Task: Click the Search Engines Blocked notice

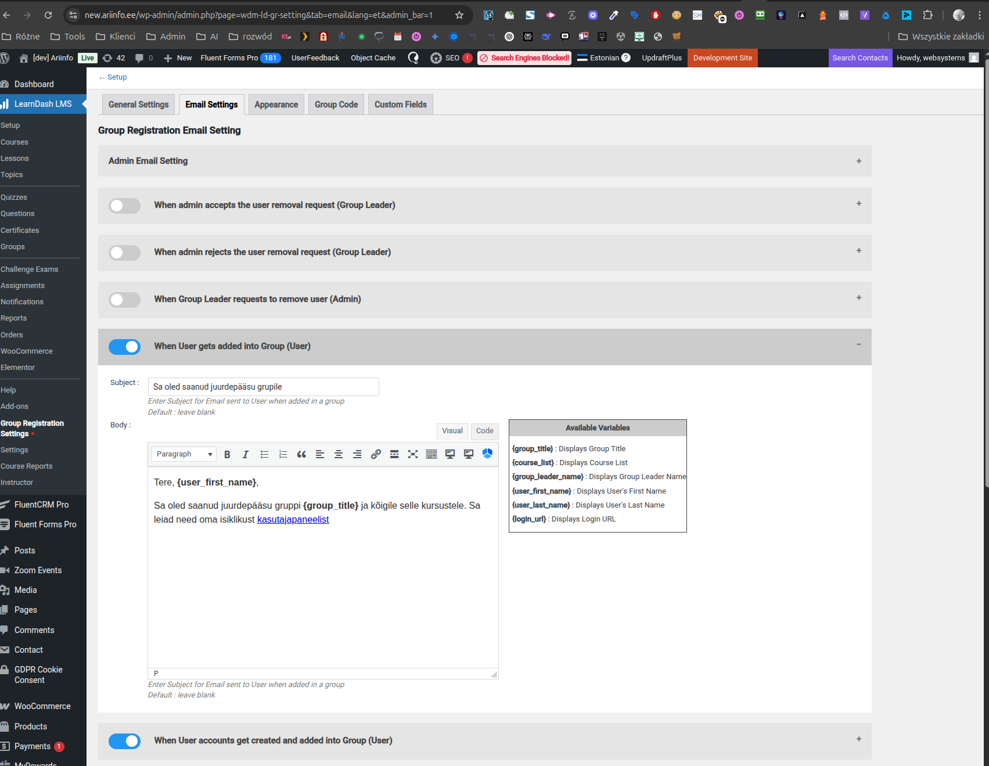Action: (x=524, y=58)
